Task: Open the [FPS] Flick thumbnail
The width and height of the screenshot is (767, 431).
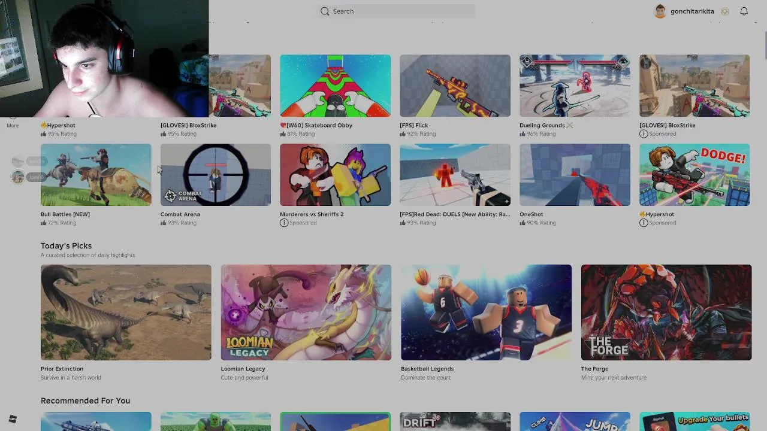Action: [455, 86]
